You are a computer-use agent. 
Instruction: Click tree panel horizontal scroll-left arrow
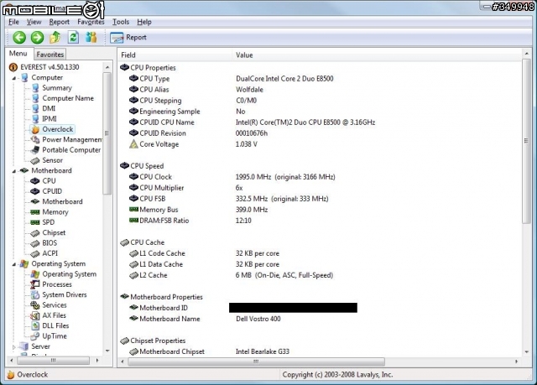pyautogui.click(x=12, y=361)
